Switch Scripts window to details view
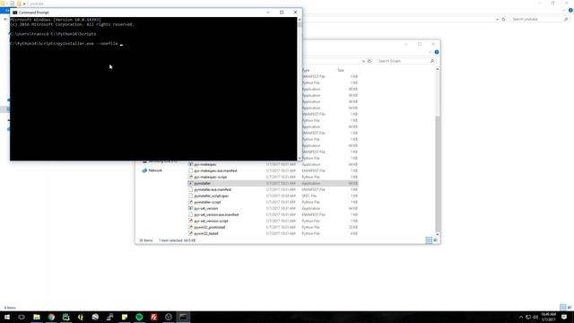 (429, 240)
